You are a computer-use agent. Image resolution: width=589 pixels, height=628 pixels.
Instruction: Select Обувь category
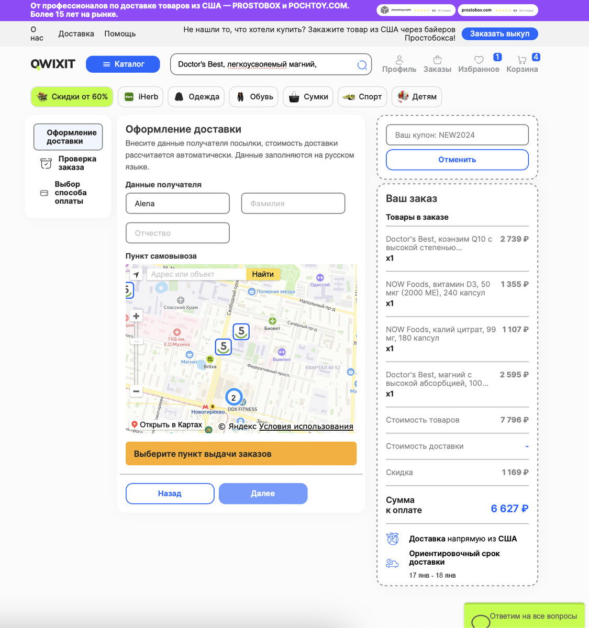pos(254,97)
